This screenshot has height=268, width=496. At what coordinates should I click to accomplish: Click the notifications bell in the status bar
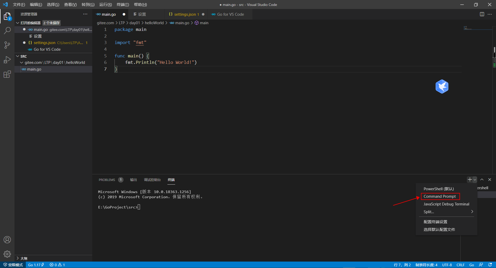coord(490,265)
